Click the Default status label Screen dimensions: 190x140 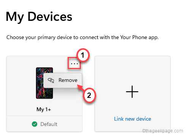pos(49,124)
